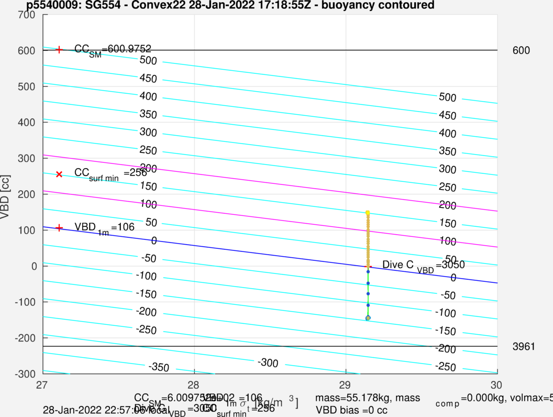Click right contour label '500'
Image resolution: width=553 pixels, height=417 pixels.
(x=448, y=97)
